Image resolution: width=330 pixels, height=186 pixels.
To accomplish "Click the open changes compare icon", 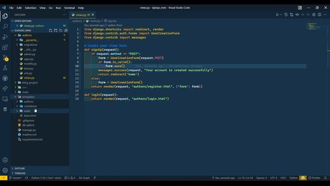I will (x=291, y=15).
